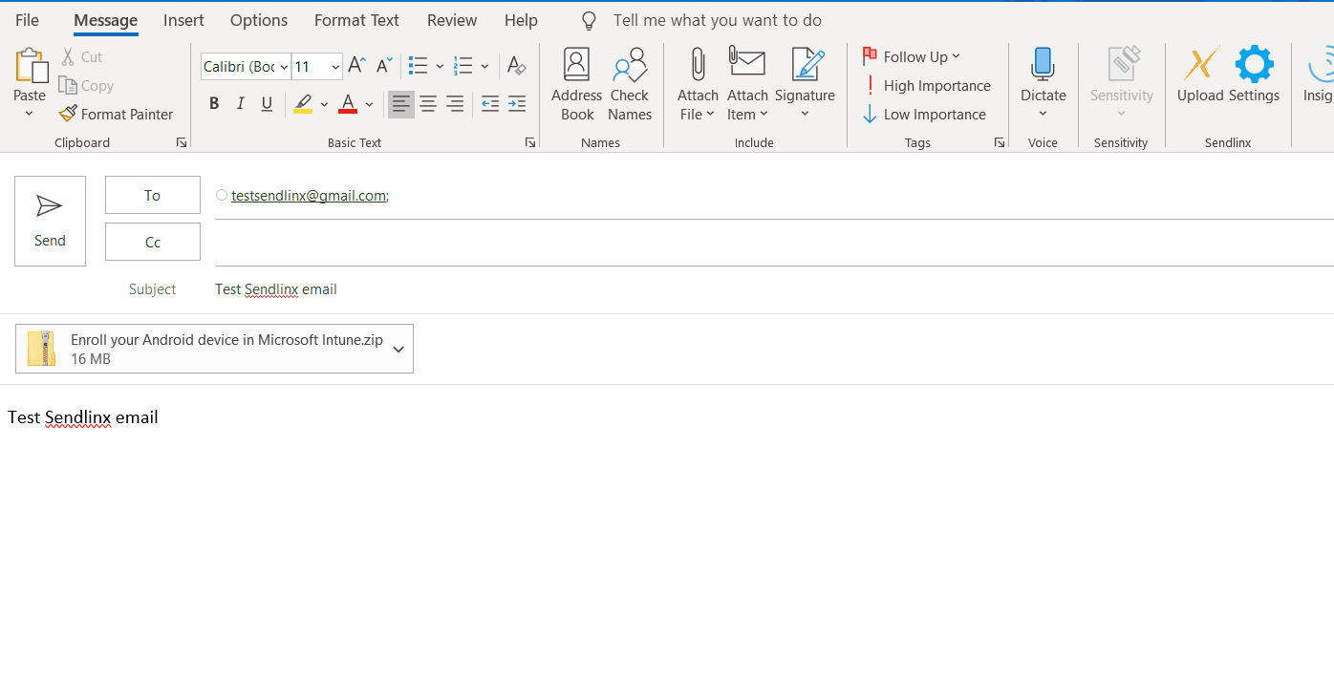Click into the Cc recipient field

[774, 243]
